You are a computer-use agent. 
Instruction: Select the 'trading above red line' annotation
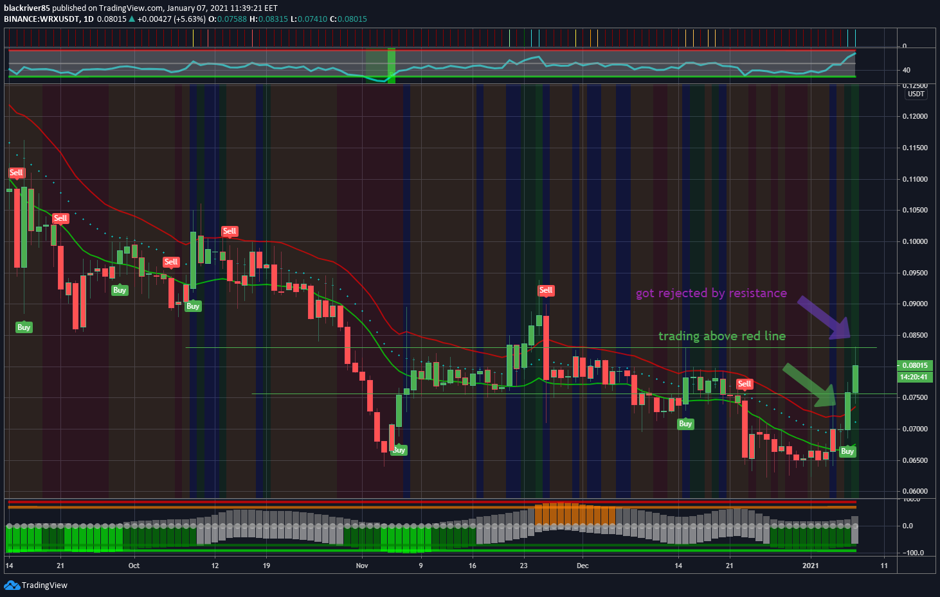tap(721, 336)
